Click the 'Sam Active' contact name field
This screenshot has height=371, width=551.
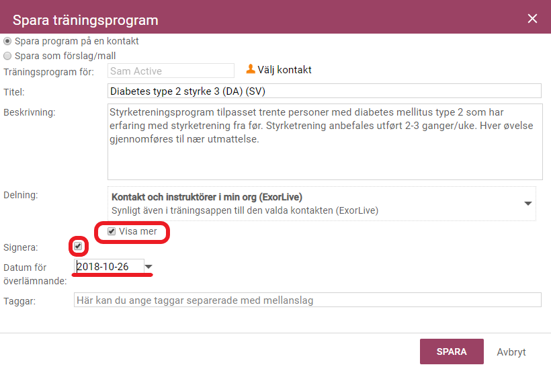171,71
